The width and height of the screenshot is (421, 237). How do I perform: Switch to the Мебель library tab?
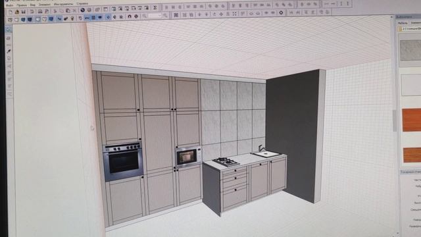[x=402, y=23]
